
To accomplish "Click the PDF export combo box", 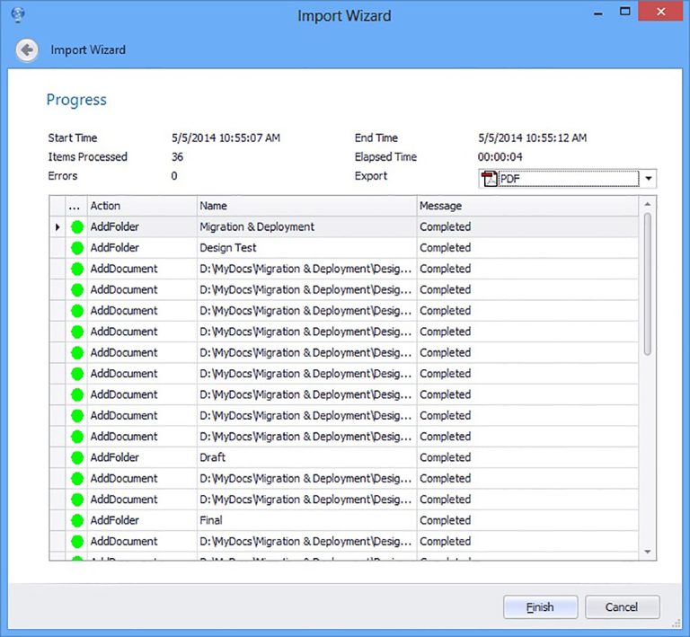I will pos(566,179).
